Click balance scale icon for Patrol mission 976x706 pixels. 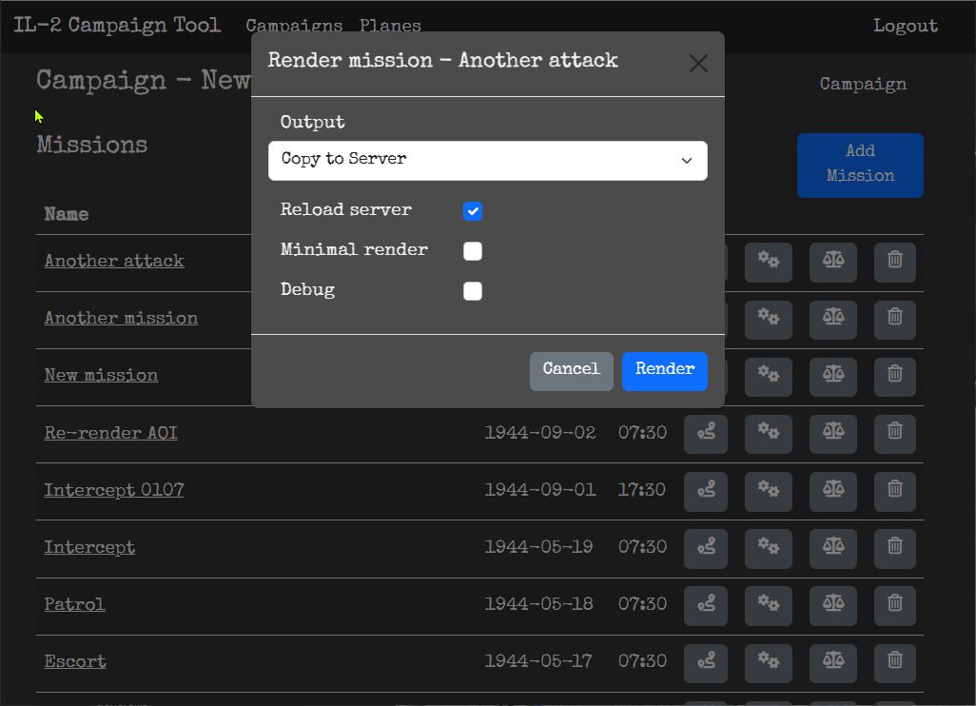(x=832, y=604)
